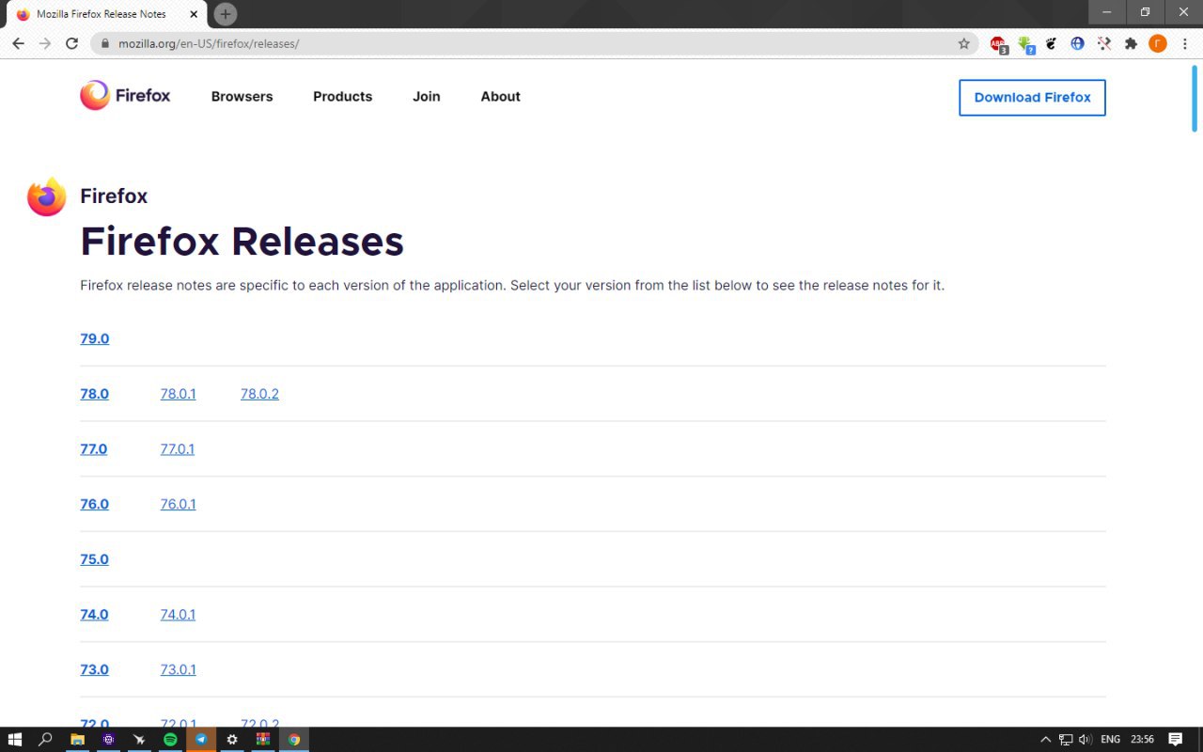Click the blue globe extension icon
This screenshot has height=752, width=1203.
pos(1077,43)
